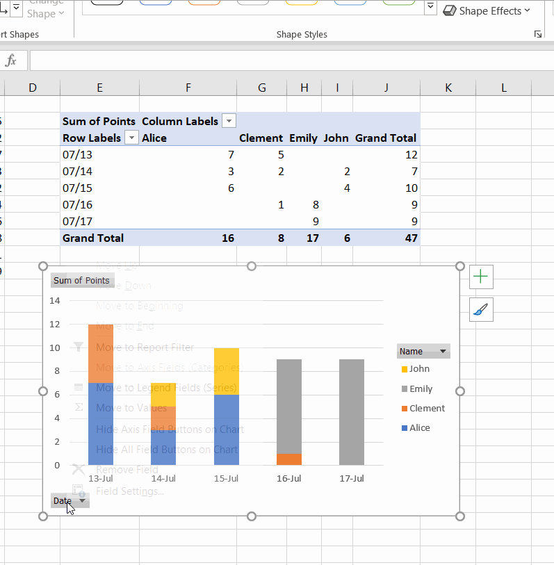Select the yellow John segment on 15-Jul

227,372
